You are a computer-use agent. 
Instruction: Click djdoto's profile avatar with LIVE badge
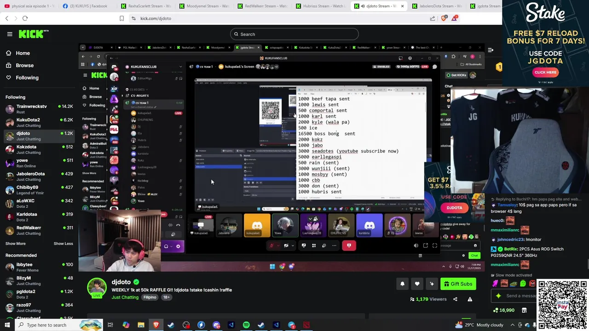click(97, 288)
